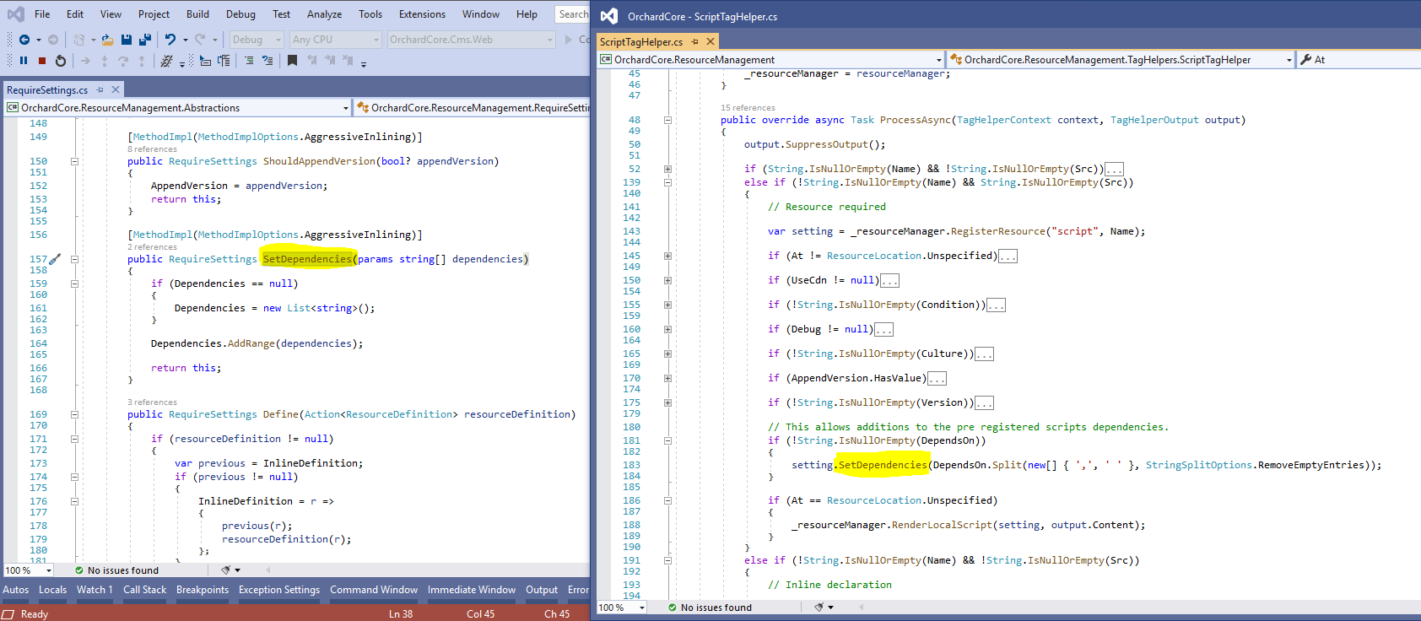1421x621 pixels.
Task: Click the Undo arrow icon
Action: click(170, 40)
